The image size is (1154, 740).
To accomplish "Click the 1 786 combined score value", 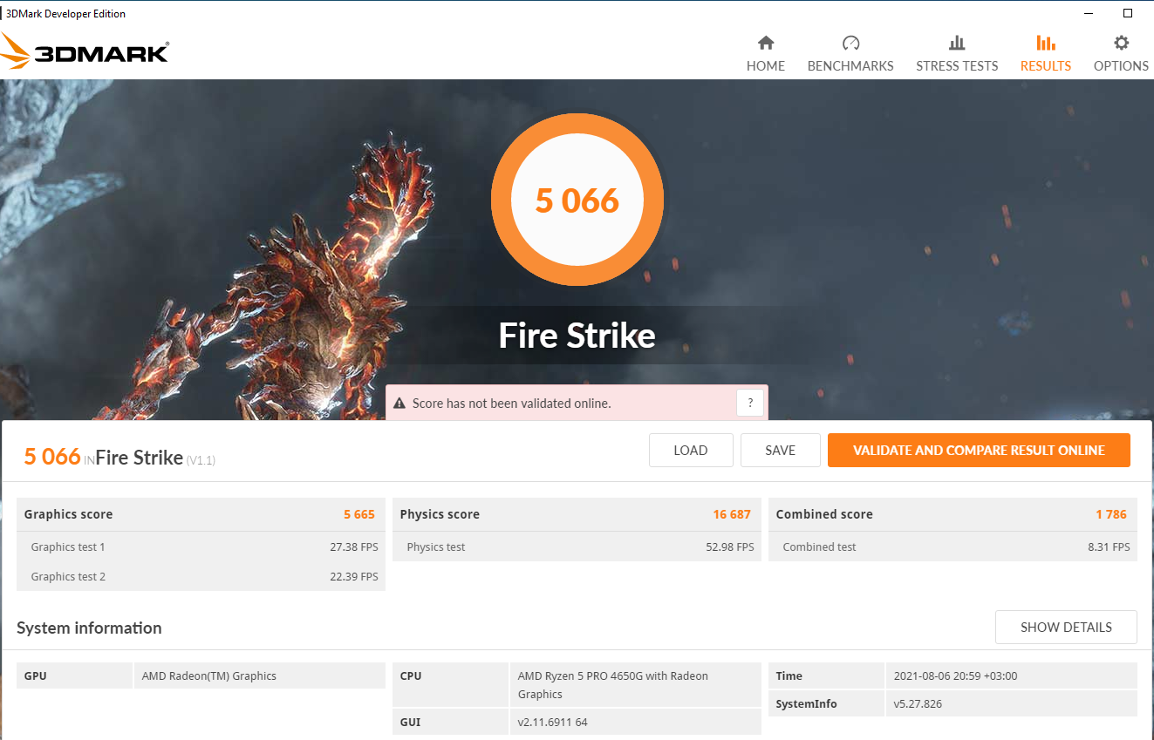I will tap(1111, 514).
